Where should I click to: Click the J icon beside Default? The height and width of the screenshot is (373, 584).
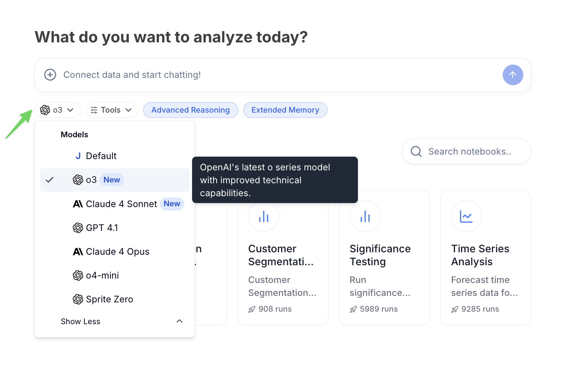[x=78, y=156]
